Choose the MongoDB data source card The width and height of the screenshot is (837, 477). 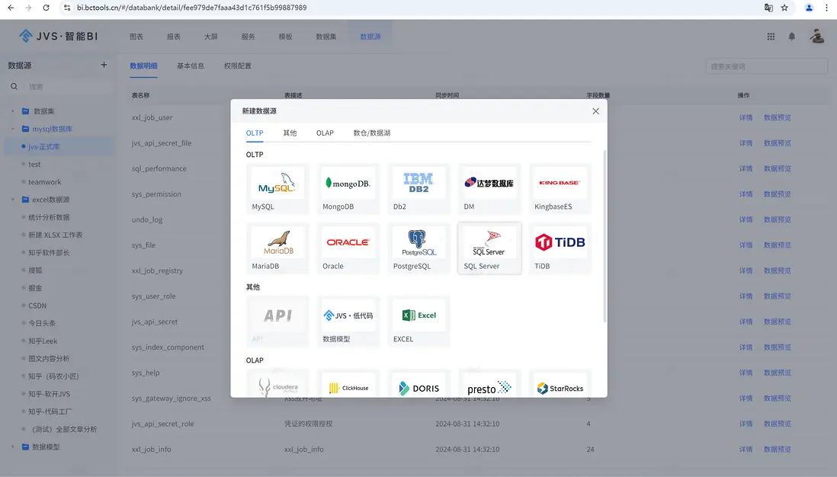click(x=348, y=189)
